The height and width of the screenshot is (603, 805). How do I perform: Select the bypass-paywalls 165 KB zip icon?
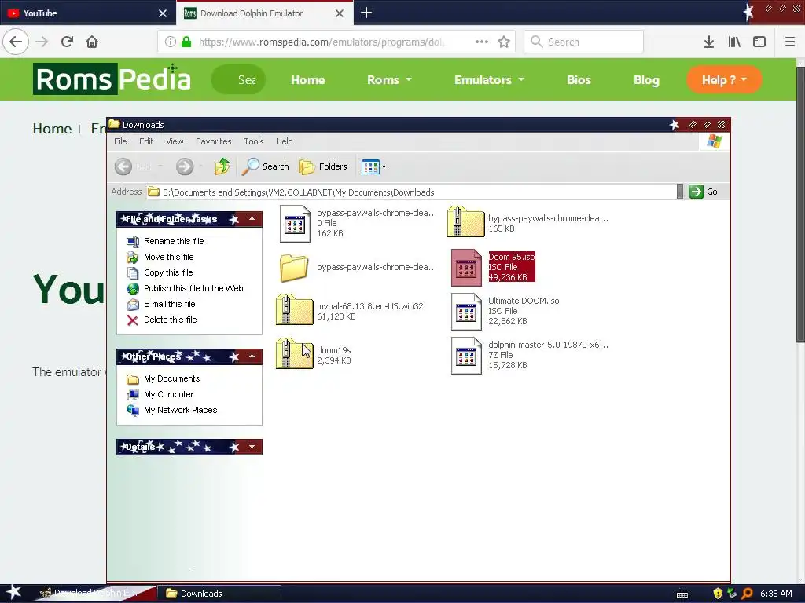point(465,221)
